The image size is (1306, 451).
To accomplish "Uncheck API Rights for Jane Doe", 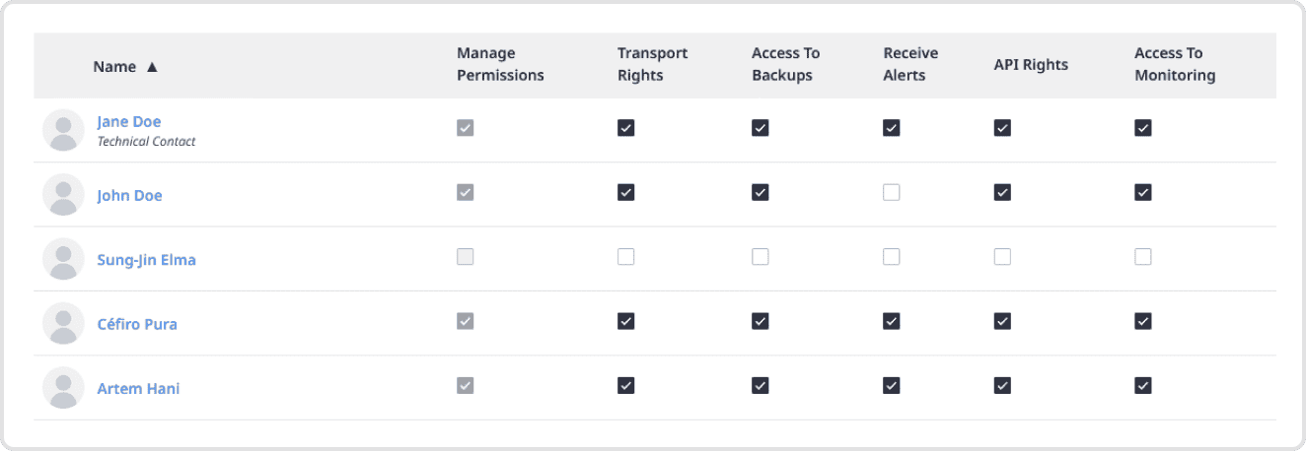I will pyautogui.click(x=1002, y=128).
